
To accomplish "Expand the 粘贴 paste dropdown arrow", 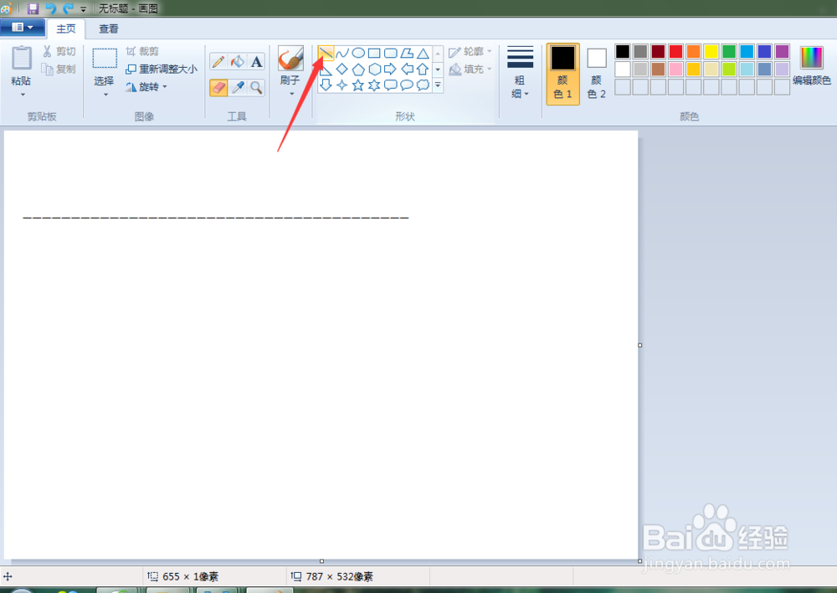I will 23,95.
